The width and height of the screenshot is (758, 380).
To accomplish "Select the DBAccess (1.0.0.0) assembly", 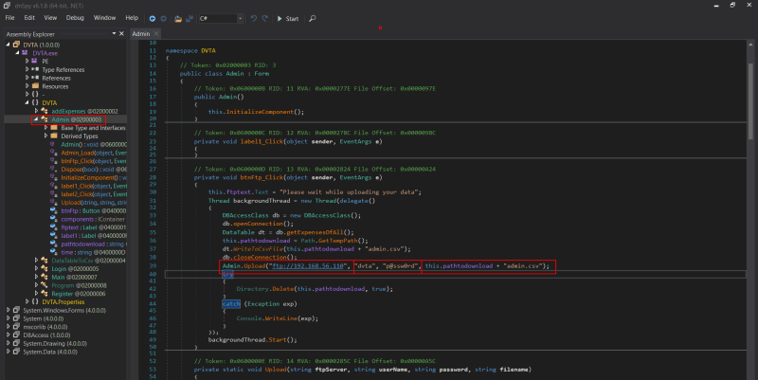I will (46, 335).
